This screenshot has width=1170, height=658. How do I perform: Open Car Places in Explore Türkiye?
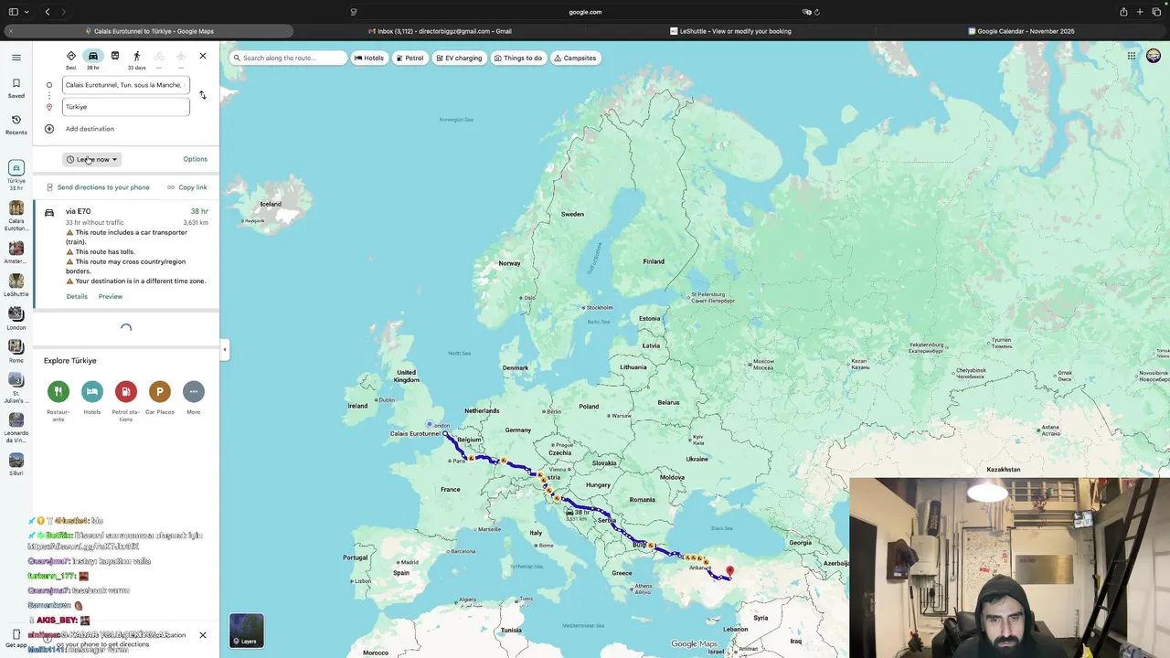tap(160, 398)
